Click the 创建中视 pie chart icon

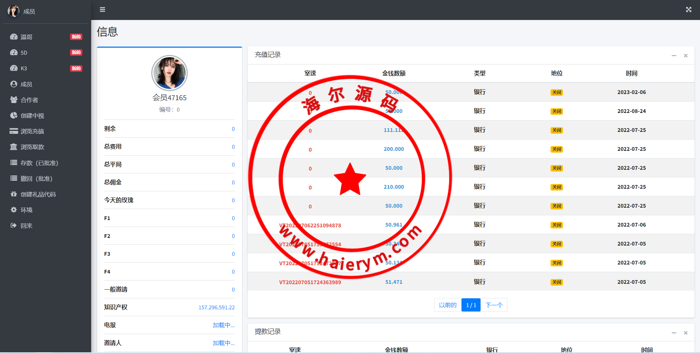[x=14, y=115]
